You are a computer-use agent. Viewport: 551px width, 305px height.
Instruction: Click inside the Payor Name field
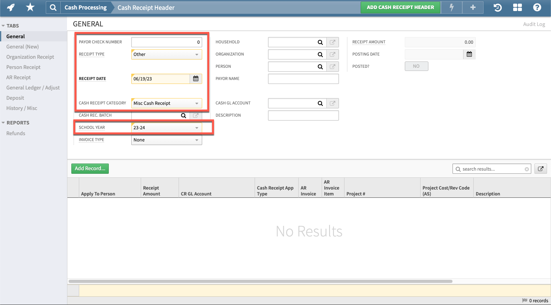303,78
